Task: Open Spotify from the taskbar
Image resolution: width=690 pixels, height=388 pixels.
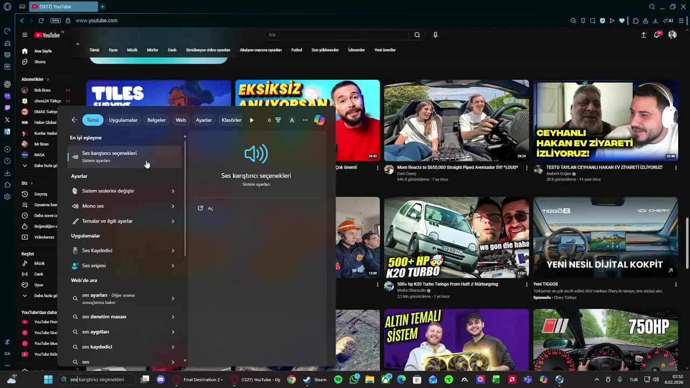Action: (338, 379)
